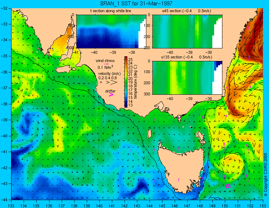Click the Tasmania landmass on the map
269x208 pixels.
[181, 168]
